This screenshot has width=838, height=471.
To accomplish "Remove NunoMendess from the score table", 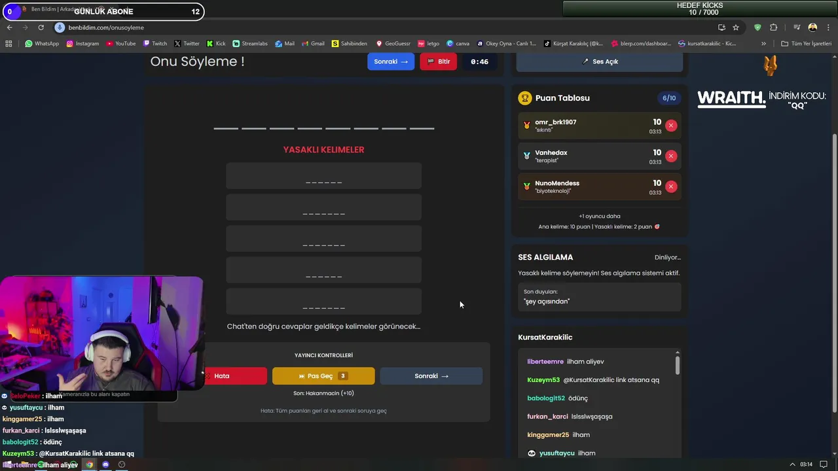I will [x=671, y=186].
